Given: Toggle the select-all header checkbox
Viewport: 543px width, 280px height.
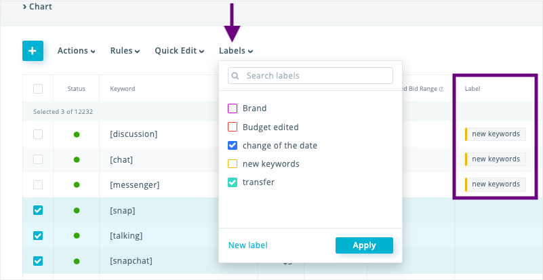Looking at the screenshot, I should 38,89.
